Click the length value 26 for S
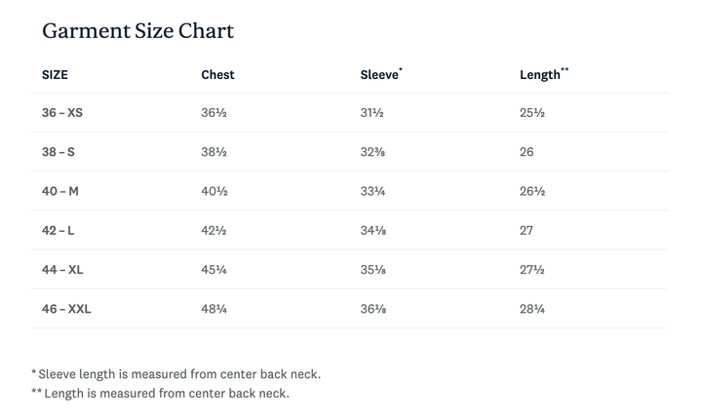The image size is (702, 419). (x=526, y=152)
